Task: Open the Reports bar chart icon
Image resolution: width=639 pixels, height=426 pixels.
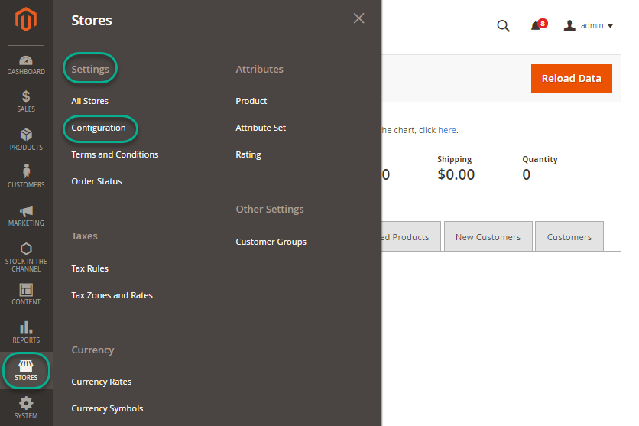Action: point(26,328)
